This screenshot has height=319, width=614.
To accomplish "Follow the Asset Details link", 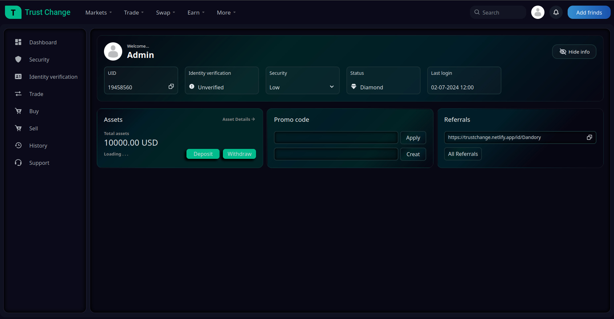I will click(238, 119).
